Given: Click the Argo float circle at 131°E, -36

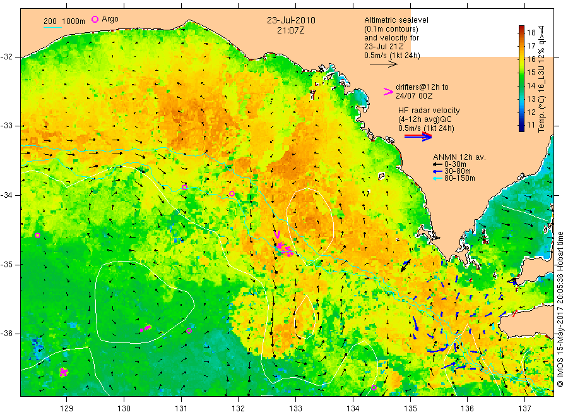Looking at the screenshot, I should (x=189, y=330).
